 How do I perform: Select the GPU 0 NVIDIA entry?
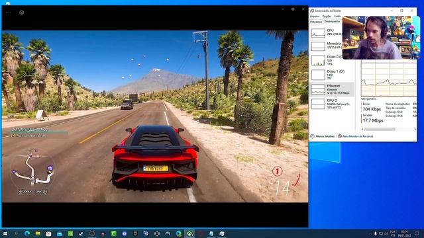click(x=332, y=104)
